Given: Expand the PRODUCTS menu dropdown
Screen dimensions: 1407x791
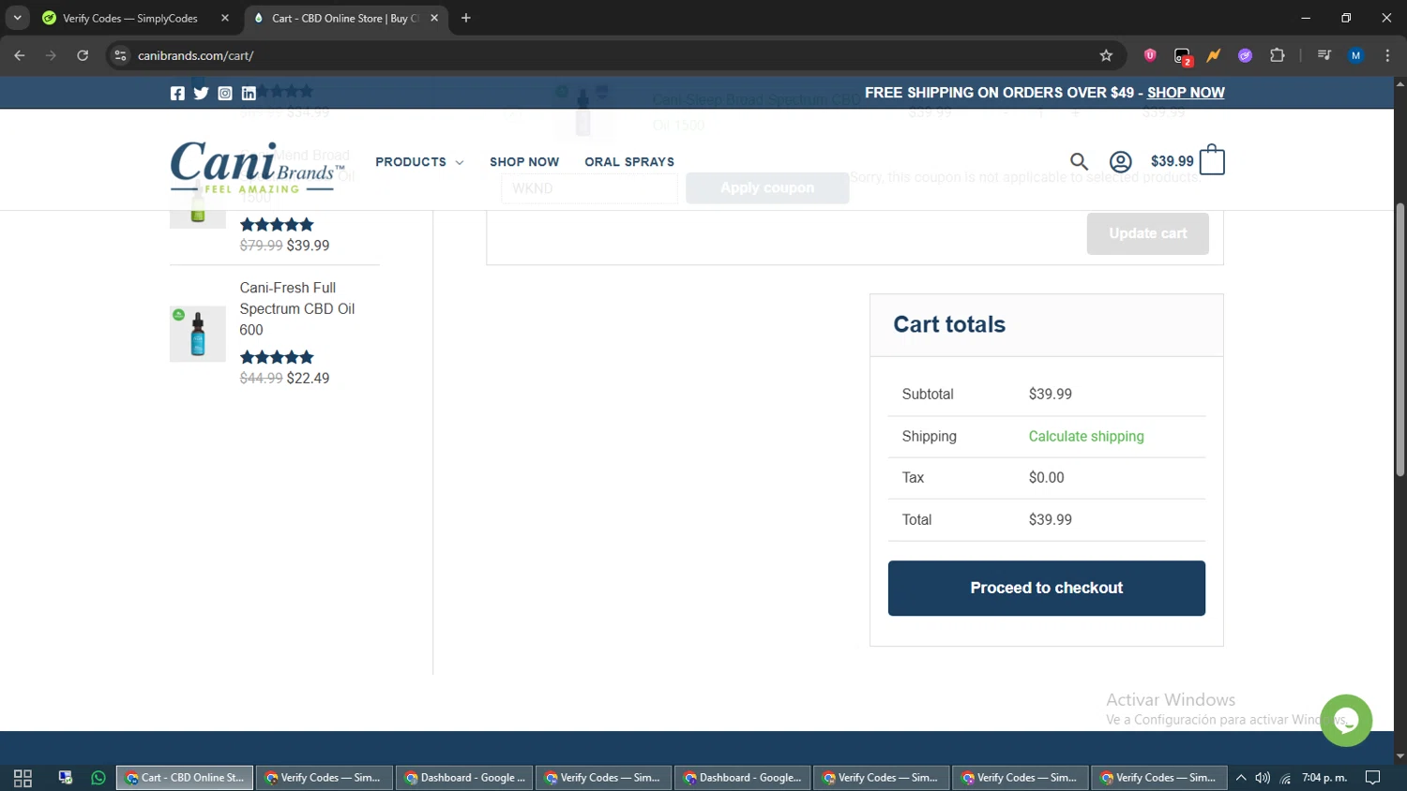Looking at the screenshot, I should click(419, 162).
